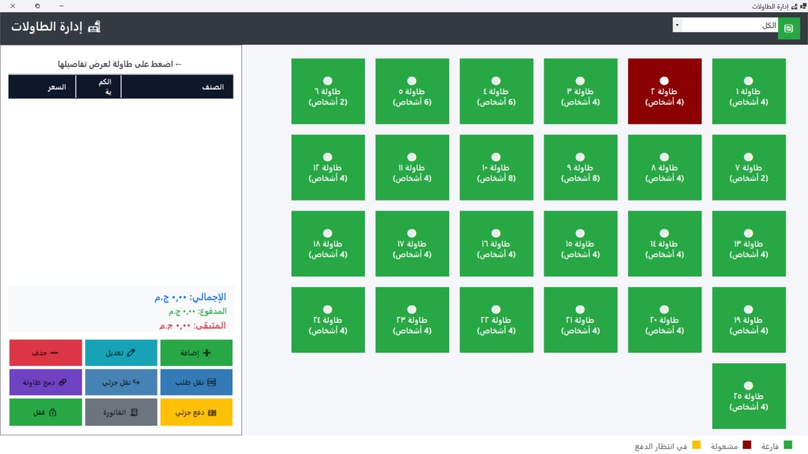Click طاولة ٧ for 2 persons
Viewport: 808px width, 454px height.
[749, 167]
